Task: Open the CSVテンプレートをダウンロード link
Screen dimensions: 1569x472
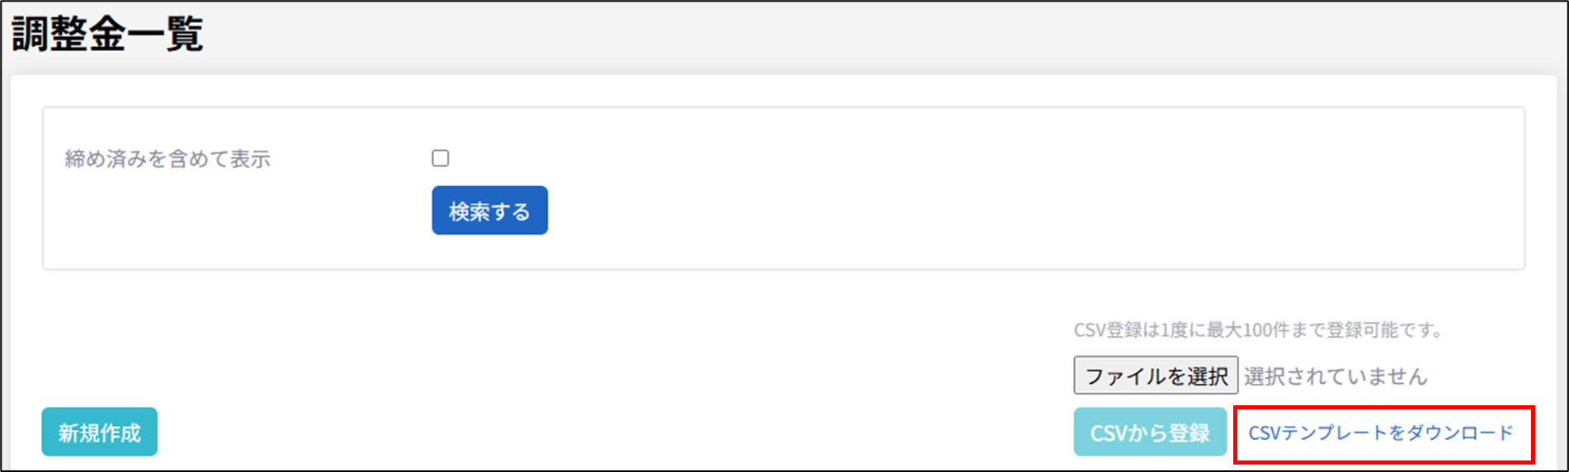Action: [x=1380, y=432]
